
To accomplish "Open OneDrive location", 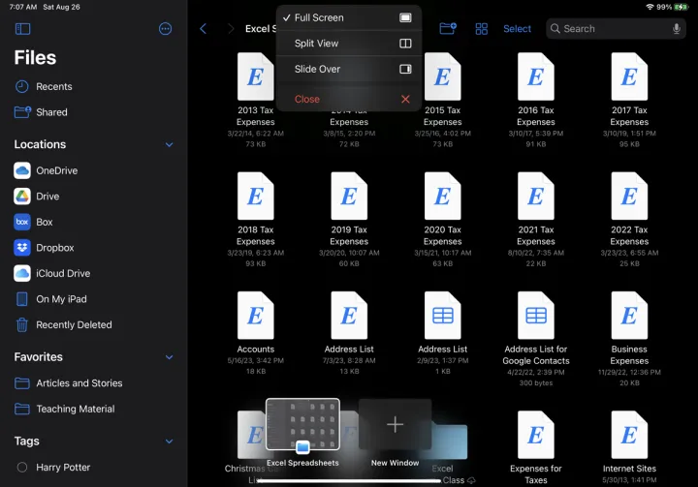I will tap(56, 170).
